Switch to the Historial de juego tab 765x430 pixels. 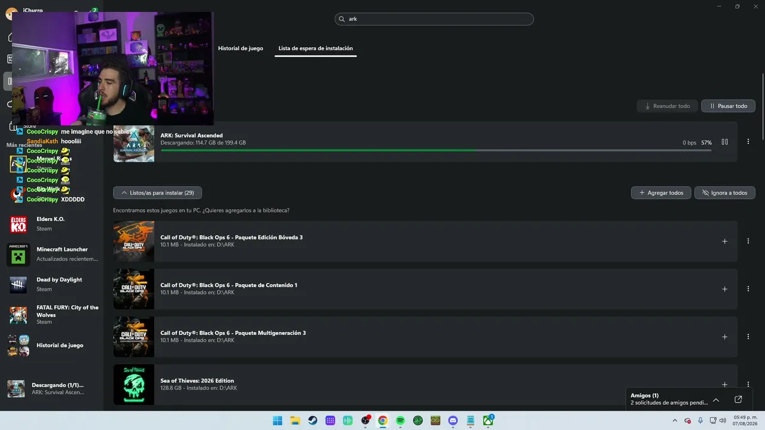(x=240, y=48)
